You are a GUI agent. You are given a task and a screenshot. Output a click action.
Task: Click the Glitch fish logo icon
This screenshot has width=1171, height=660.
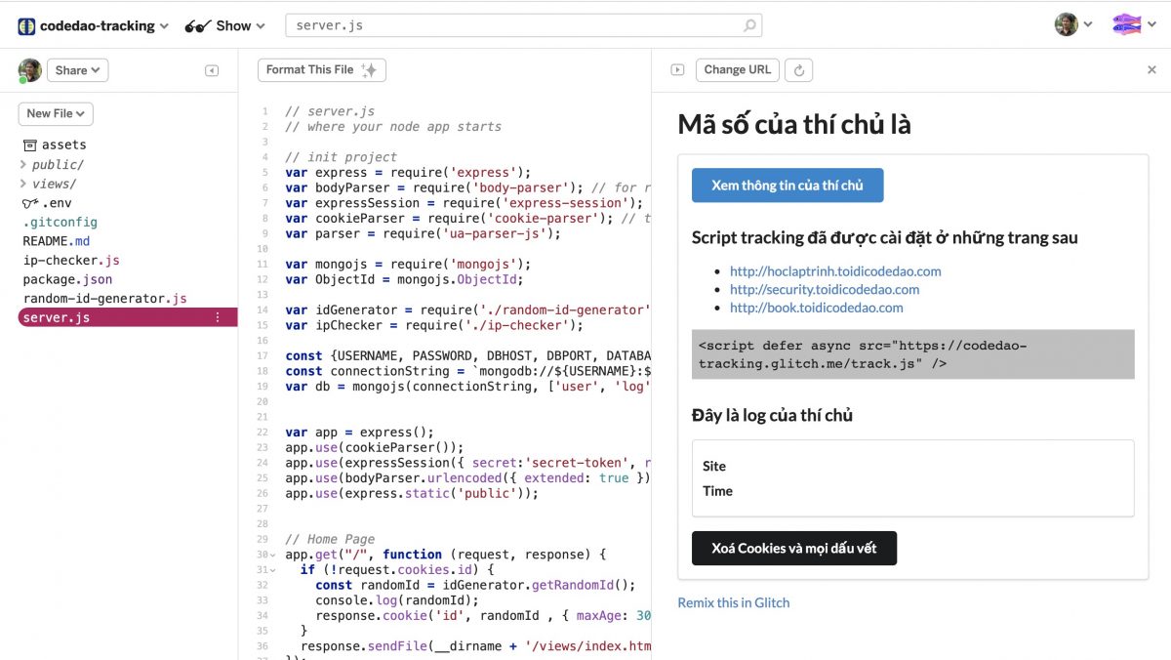click(x=1127, y=25)
